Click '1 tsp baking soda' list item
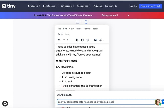164x108 pixels. 72,77
